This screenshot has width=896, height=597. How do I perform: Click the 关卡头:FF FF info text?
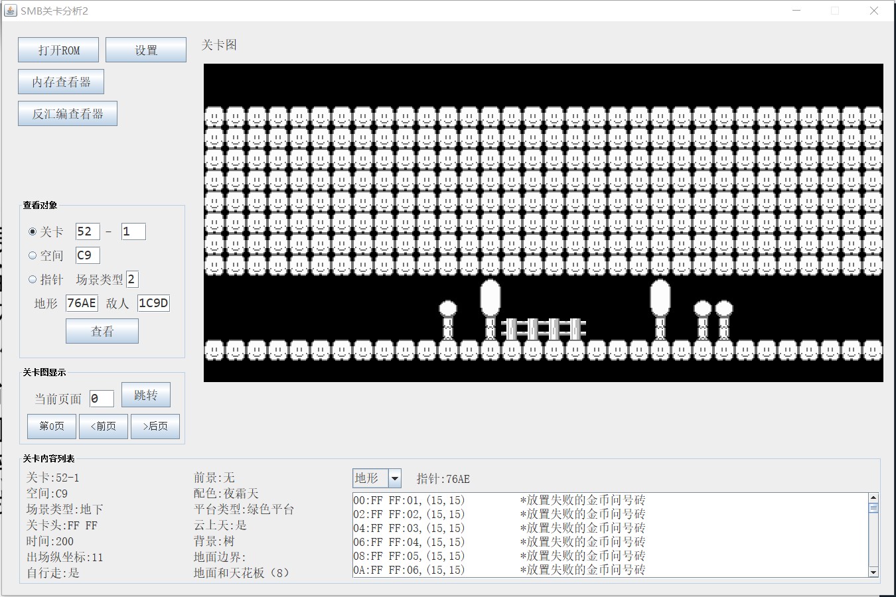click(x=62, y=525)
